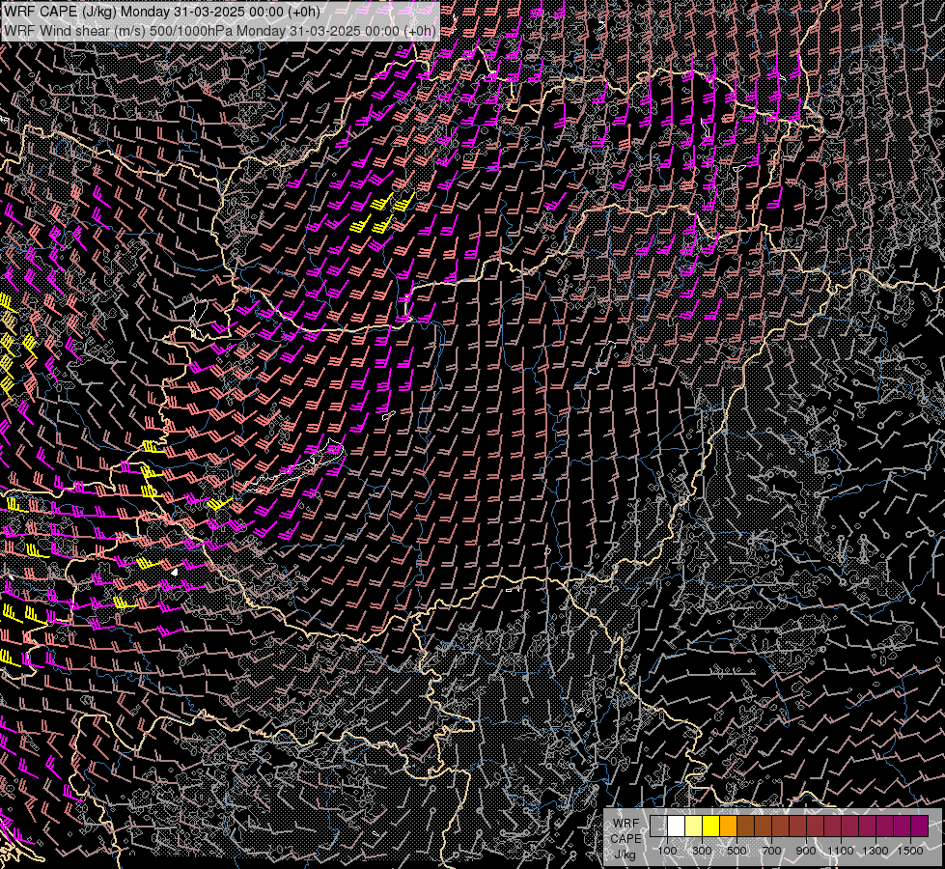Click the last purple legend swatch above 1500
Viewport: 945px width, 869px height.
click(919, 826)
